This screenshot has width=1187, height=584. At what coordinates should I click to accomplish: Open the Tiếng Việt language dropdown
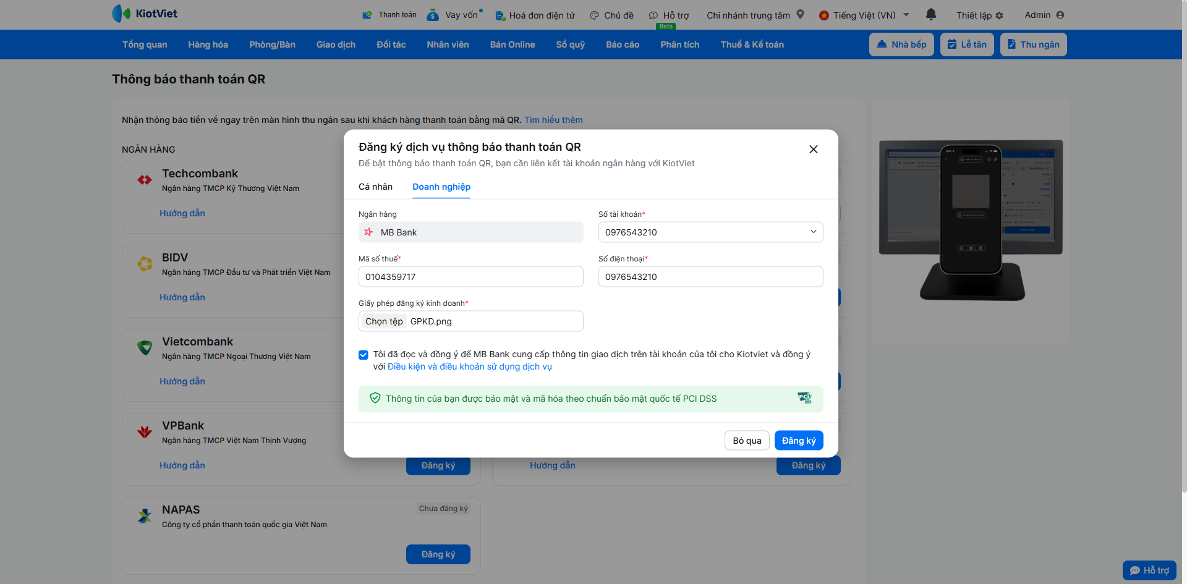point(906,15)
